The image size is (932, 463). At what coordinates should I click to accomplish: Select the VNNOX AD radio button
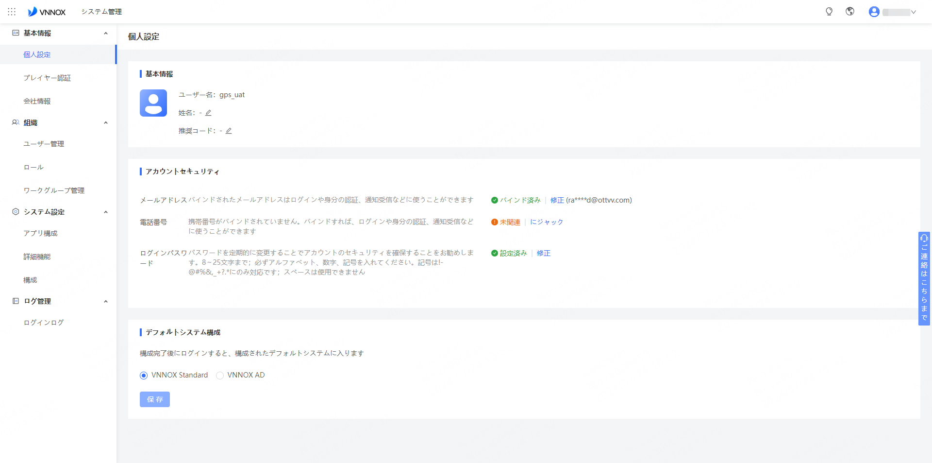(220, 376)
